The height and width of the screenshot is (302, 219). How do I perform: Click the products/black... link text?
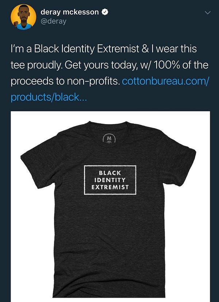[x=49, y=97]
